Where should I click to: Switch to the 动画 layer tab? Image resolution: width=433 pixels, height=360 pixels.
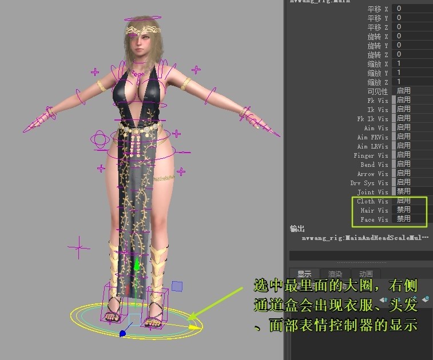coord(366,274)
